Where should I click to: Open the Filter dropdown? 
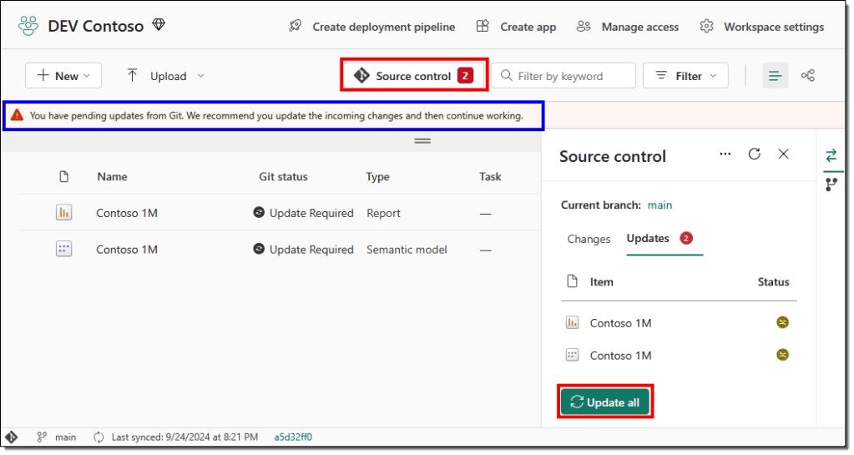[x=685, y=76]
